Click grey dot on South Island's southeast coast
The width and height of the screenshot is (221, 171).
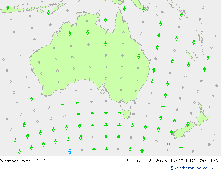coord(184,136)
